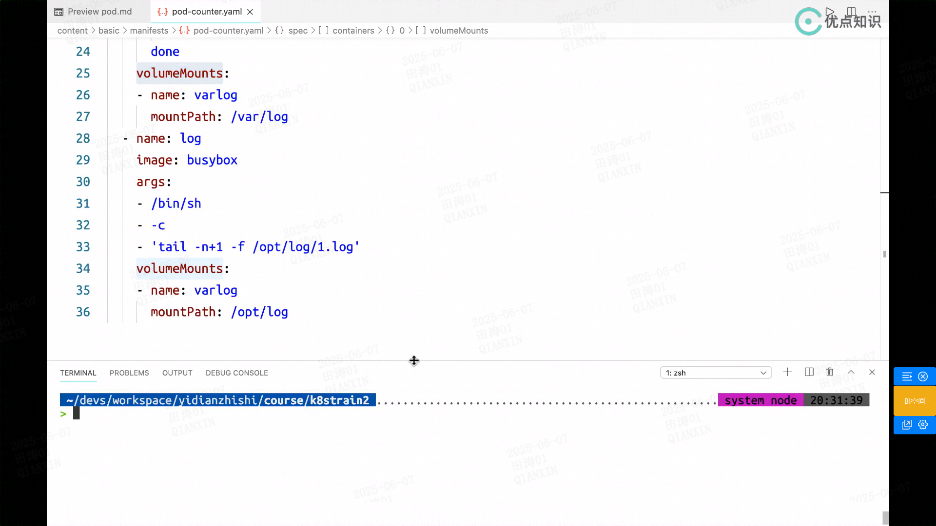Open the DEBUG CONSOLE panel tab
The height and width of the screenshot is (526, 936).
236,373
